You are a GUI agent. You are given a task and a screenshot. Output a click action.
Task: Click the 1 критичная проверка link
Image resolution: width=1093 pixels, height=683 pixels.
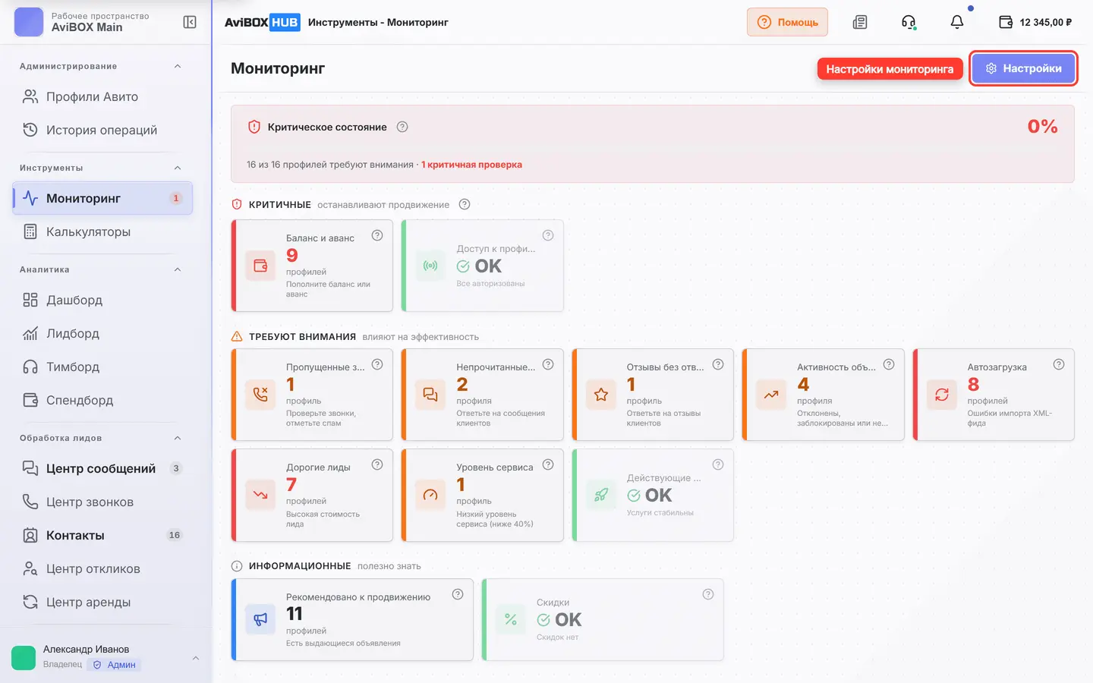[x=471, y=165]
